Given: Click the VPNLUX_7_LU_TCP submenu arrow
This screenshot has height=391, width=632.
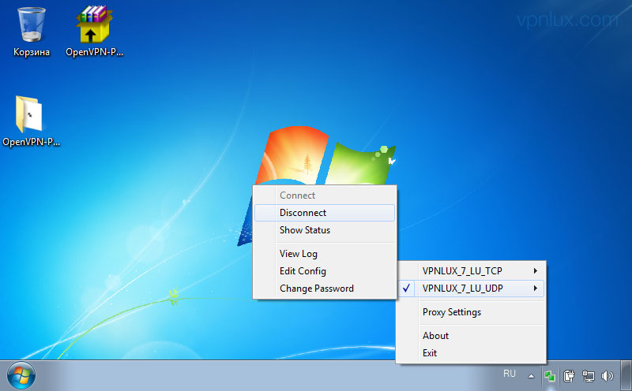Looking at the screenshot, I should click(536, 271).
